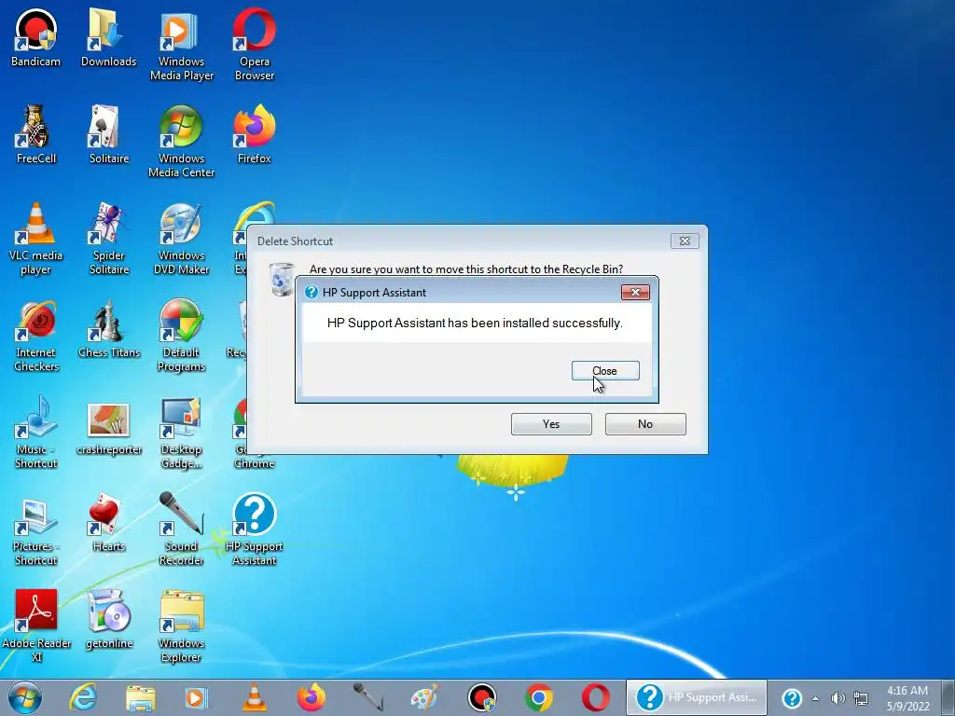Click the Show desktop strip at taskbar end
955x716 pixels.
(948, 697)
